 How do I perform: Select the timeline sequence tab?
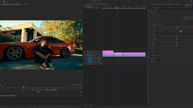(96, 4)
